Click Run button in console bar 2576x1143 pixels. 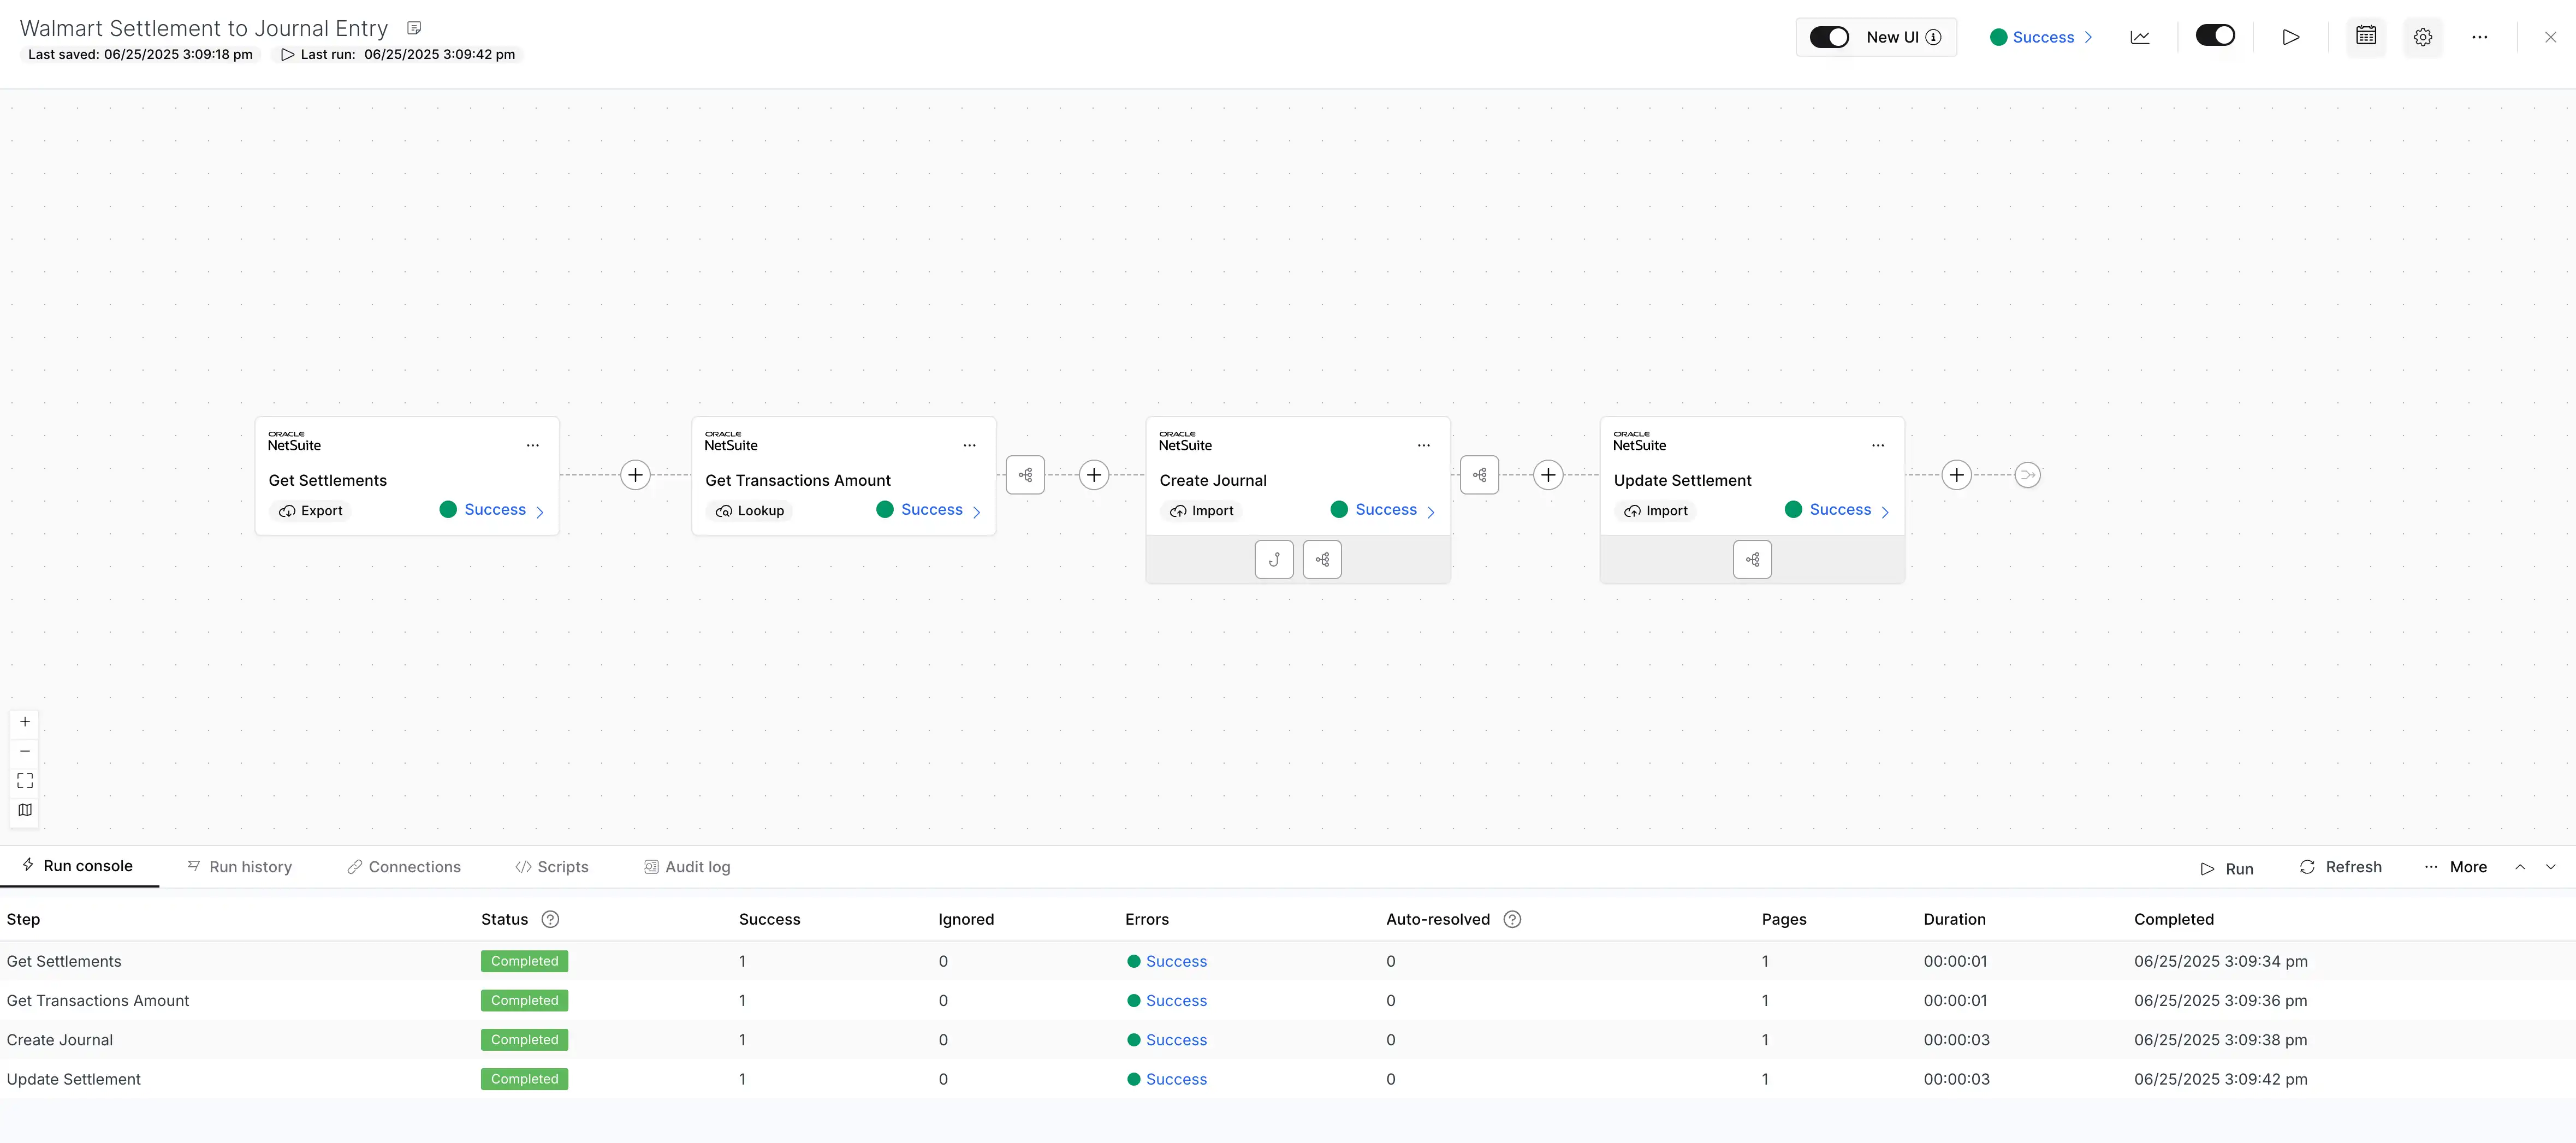tap(2226, 868)
